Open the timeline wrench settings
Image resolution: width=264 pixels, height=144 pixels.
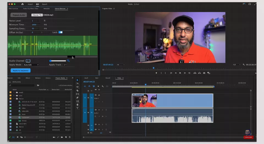[x=102, y=86]
